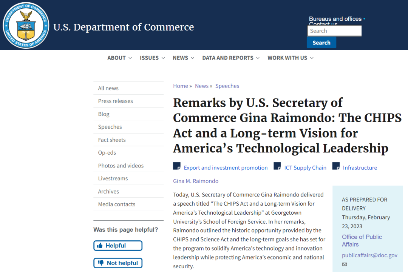Open the Bureaus and offices link
The height and width of the screenshot is (272, 408).
coord(335,19)
